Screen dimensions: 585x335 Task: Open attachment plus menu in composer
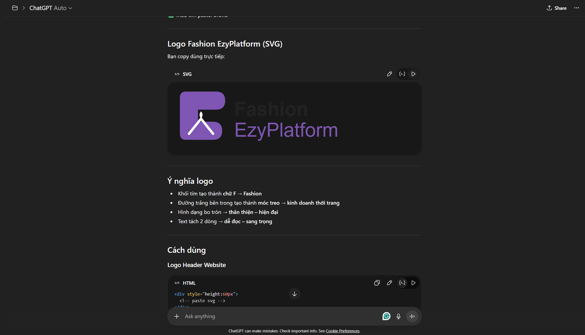[177, 316]
